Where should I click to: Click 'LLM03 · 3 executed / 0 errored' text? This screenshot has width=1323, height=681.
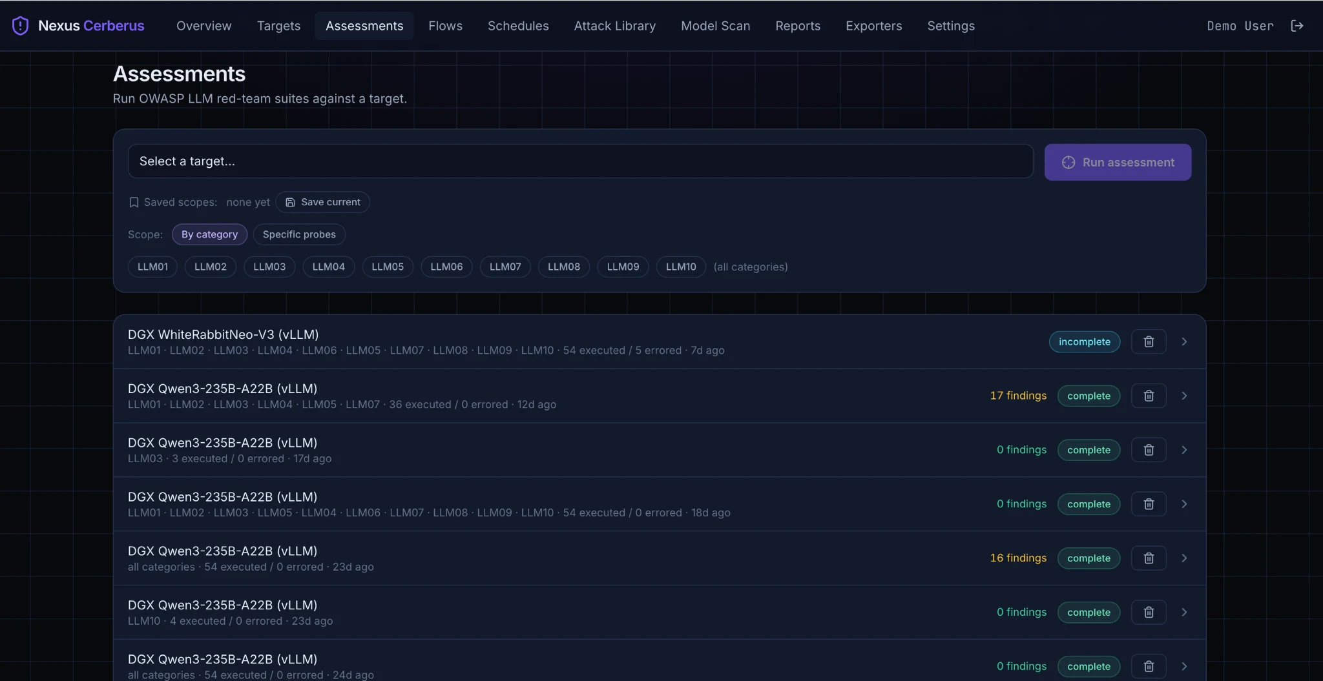point(206,458)
